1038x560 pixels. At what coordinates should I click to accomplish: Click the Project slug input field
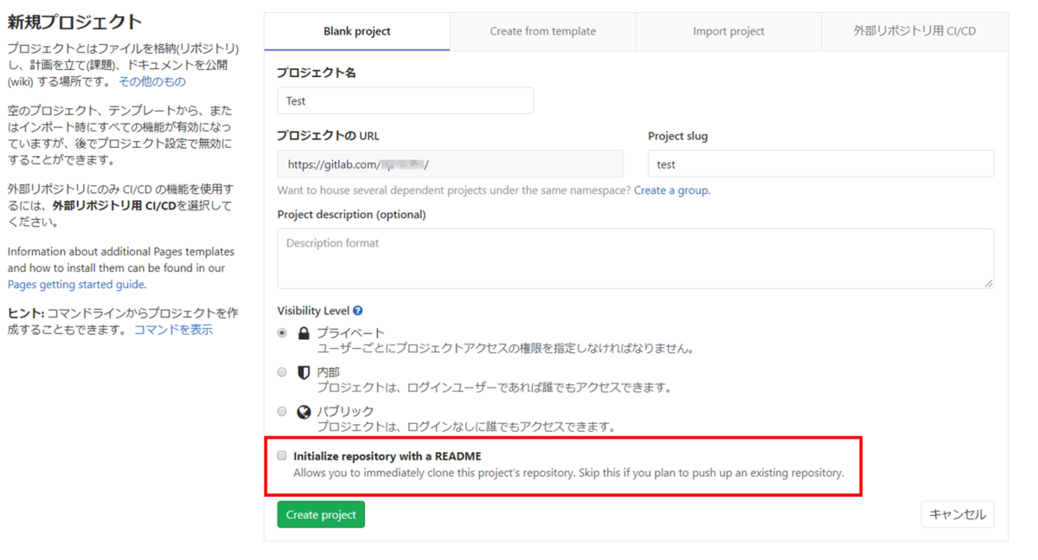[820, 163]
